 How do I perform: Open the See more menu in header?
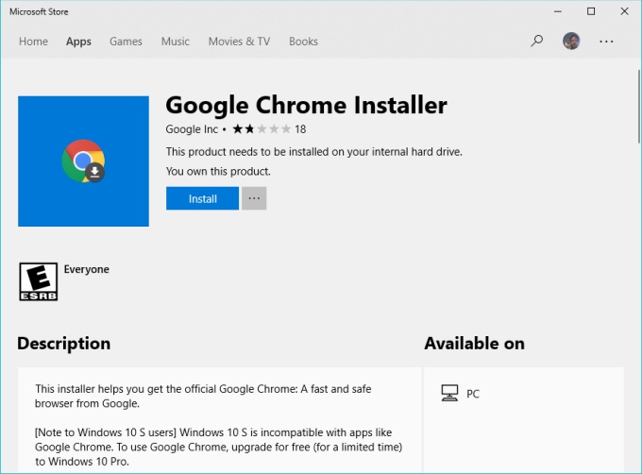click(x=606, y=42)
